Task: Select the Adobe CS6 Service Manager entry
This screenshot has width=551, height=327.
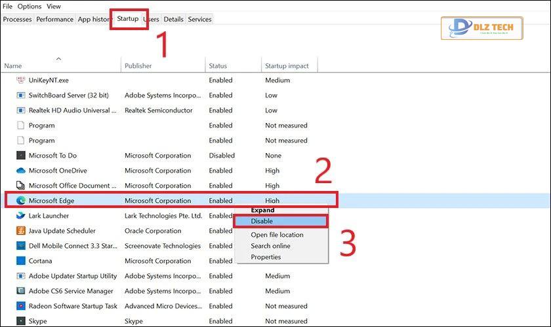Action: click(71, 291)
